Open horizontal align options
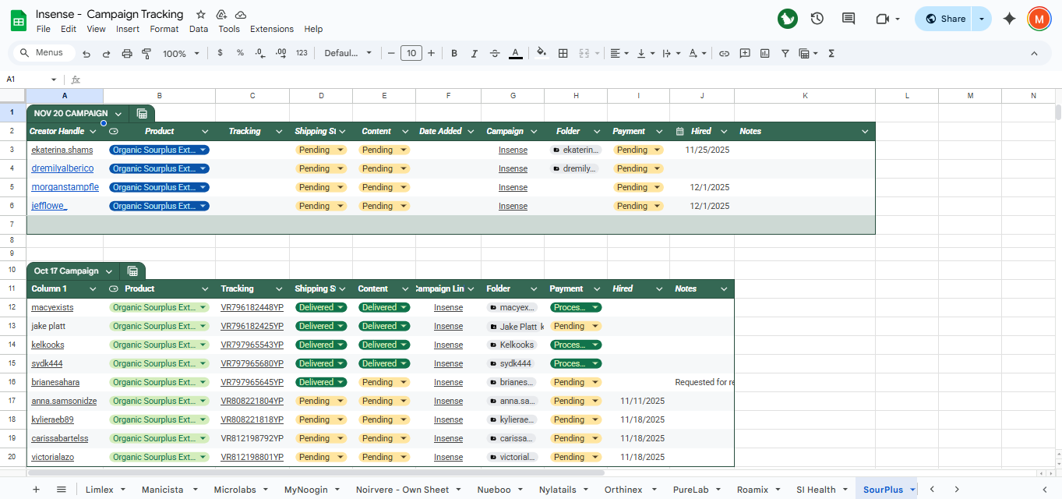Viewport: 1062px width, 499px height. point(619,53)
